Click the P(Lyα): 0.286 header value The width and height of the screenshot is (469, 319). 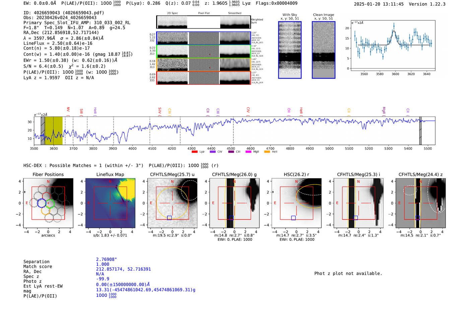click(143, 3)
